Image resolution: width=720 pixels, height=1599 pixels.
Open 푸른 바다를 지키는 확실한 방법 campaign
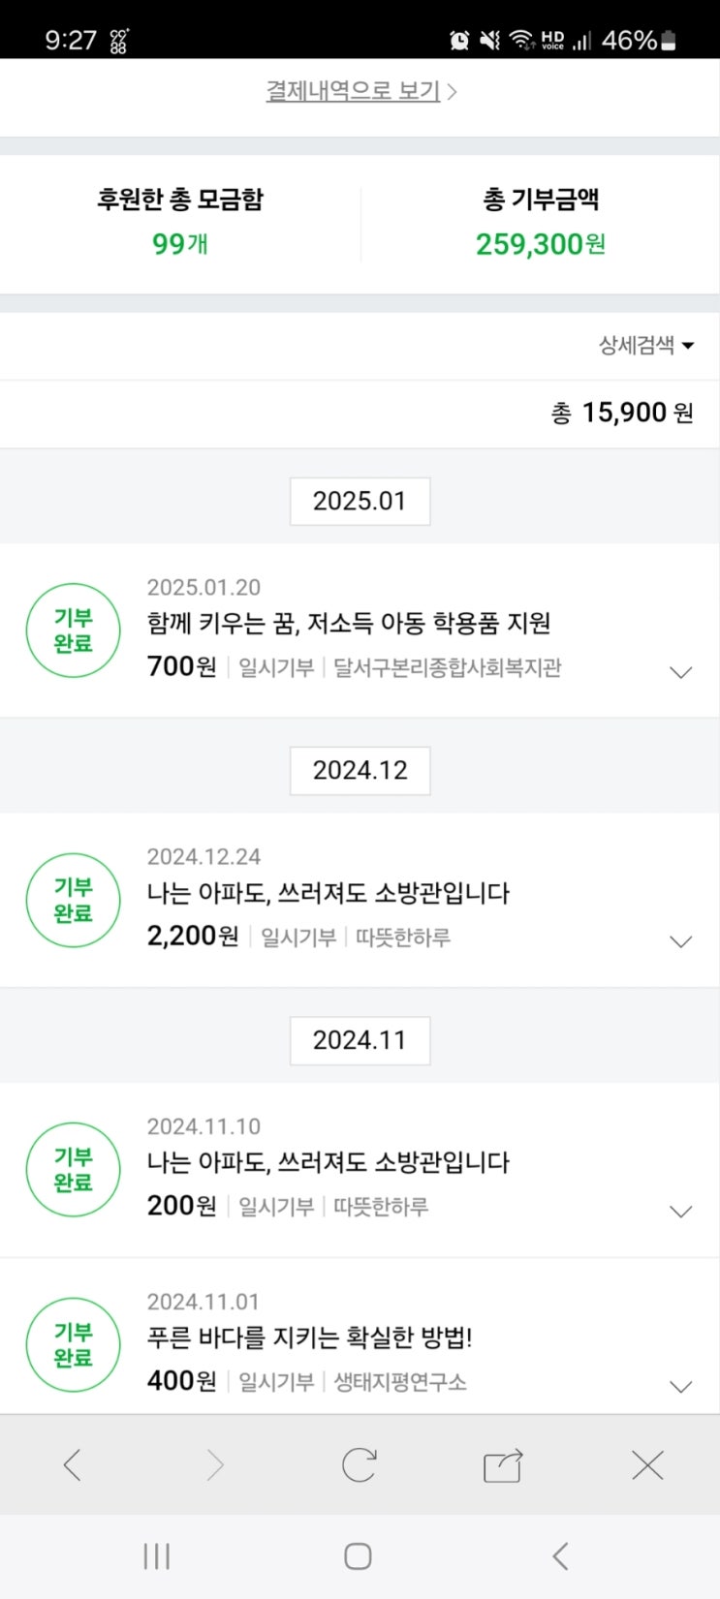(309, 1338)
